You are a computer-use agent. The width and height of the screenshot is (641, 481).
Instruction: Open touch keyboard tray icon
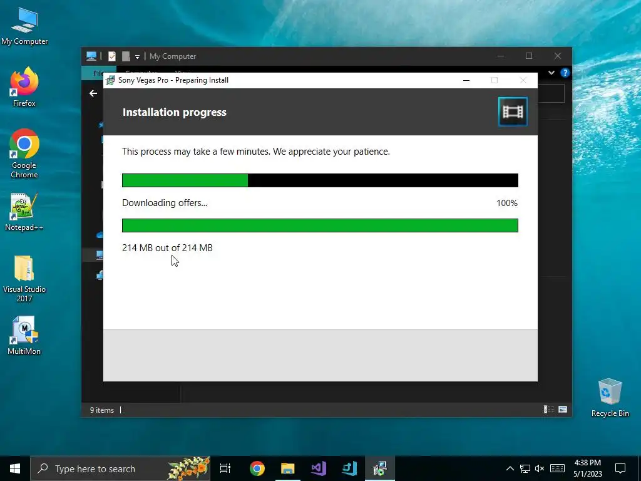tap(557, 468)
